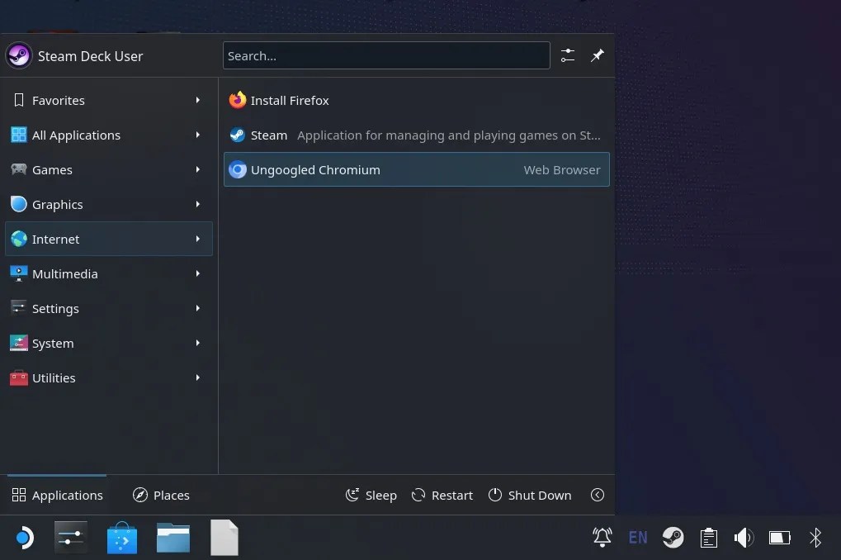841x560 pixels.
Task: Switch keyboard layout via EN indicator
Action: coord(637,538)
